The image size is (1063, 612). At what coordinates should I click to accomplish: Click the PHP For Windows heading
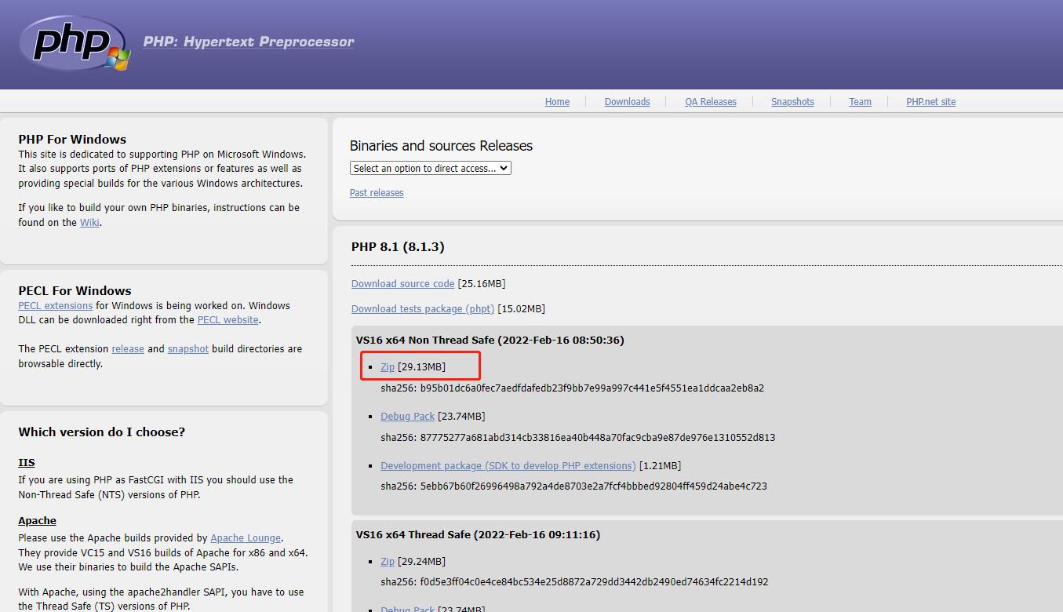[72, 140]
